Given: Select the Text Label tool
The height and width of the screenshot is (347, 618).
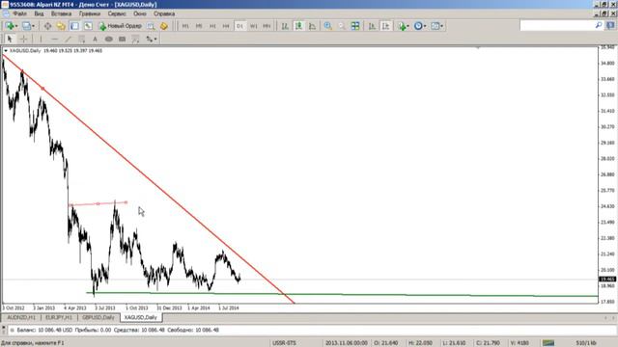Looking at the screenshot, I should 135,39.
